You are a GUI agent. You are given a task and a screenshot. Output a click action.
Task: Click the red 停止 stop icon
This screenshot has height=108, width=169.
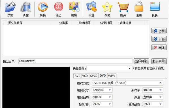[x=59, y=7]
